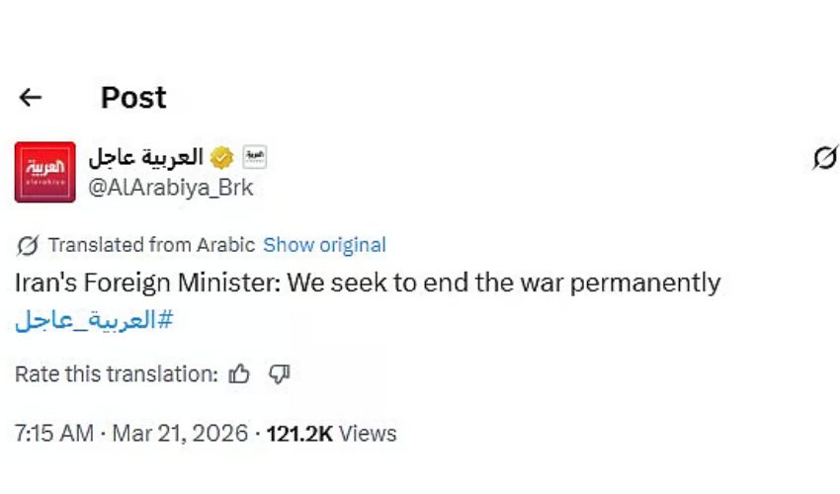The image size is (840, 494).
Task: Rate the translation with thumbs up
Action: click(240, 374)
